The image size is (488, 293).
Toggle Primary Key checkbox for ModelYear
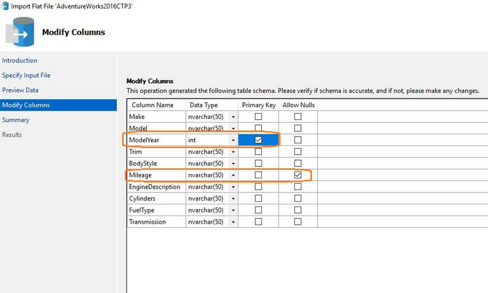258,140
